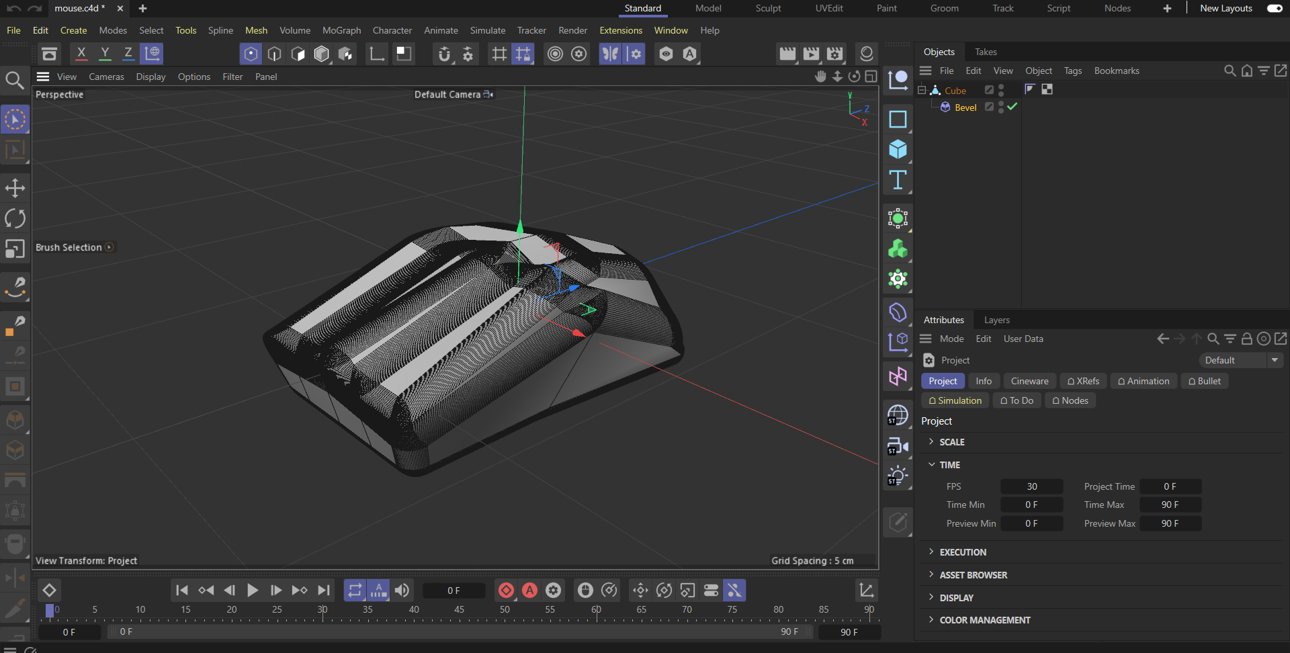Enable autokeyframing with the red A button

coord(530,591)
